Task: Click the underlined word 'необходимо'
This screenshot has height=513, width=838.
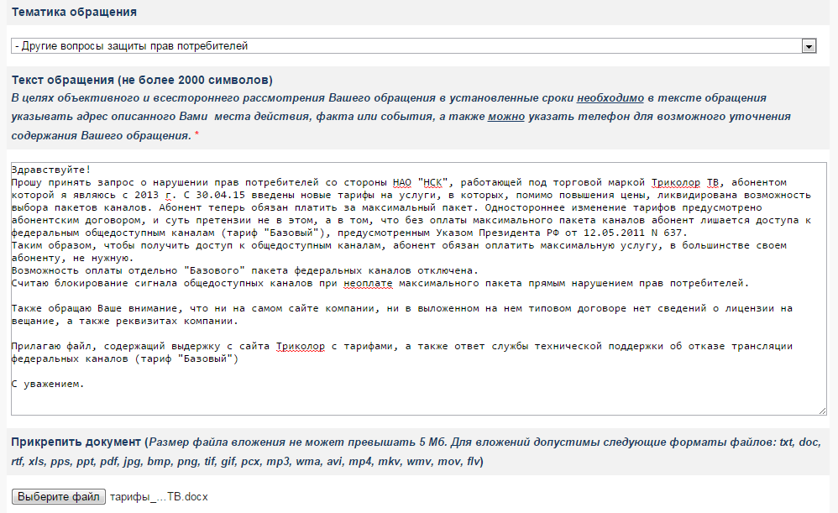Action: 610,97
